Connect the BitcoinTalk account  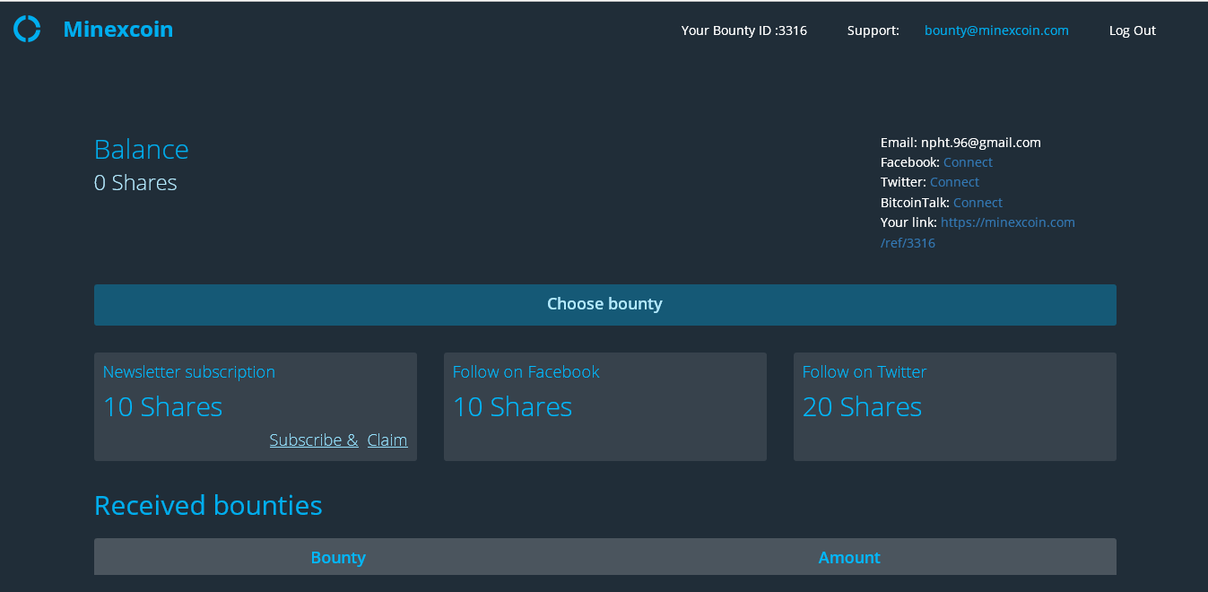tap(978, 203)
